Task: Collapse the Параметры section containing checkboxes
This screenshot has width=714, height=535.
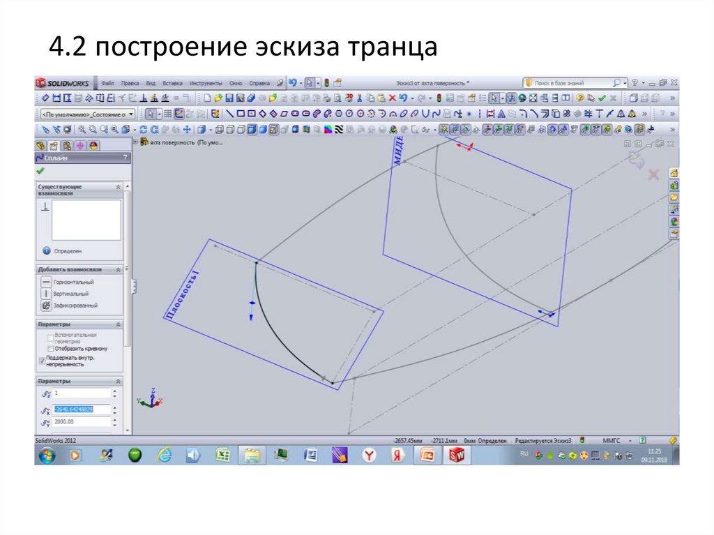Action: [119, 324]
